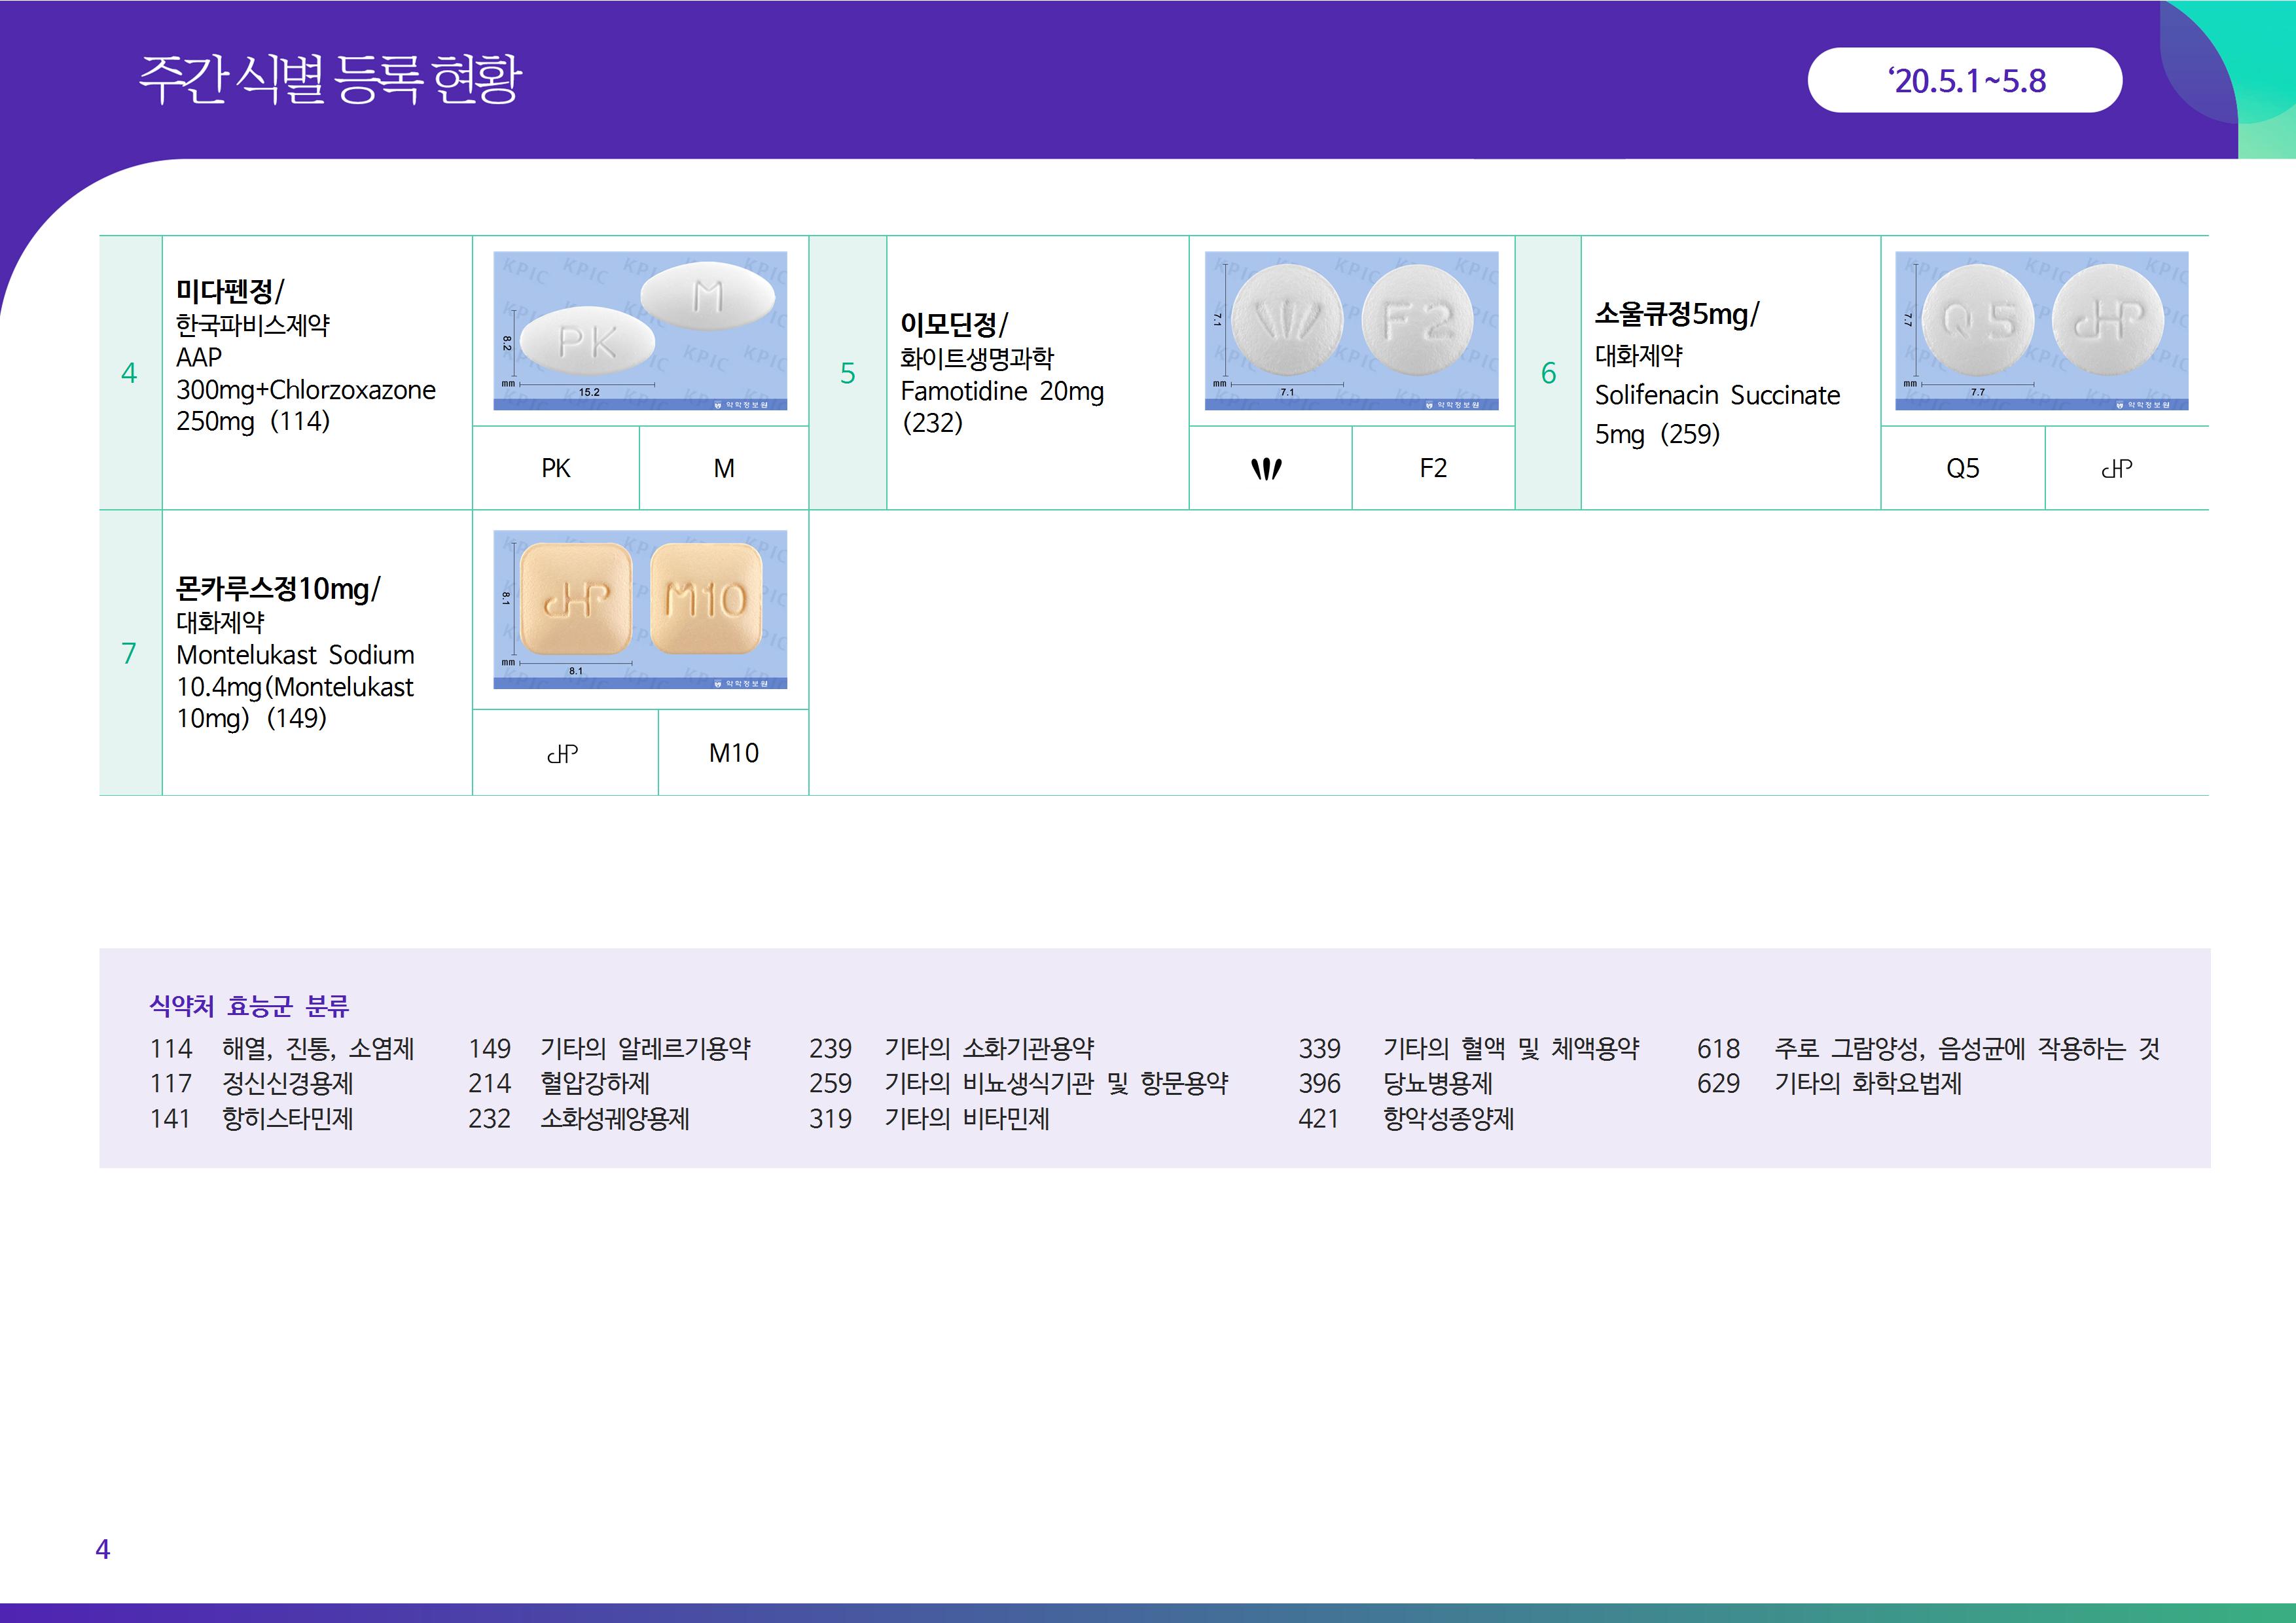Click the 이모딘정 F2 pill image
This screenshot has height=1623, width=2296.
click(x=1351, y=330)
